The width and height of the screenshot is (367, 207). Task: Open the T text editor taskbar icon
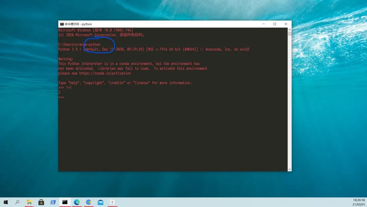click(112, 202)
